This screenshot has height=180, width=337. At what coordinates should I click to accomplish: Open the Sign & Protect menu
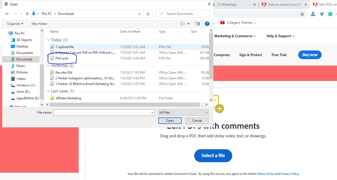(251, 55)
